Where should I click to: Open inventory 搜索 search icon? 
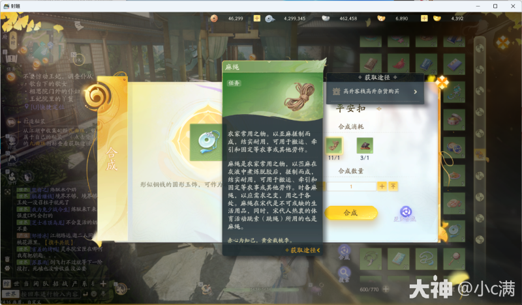point(344,274)
